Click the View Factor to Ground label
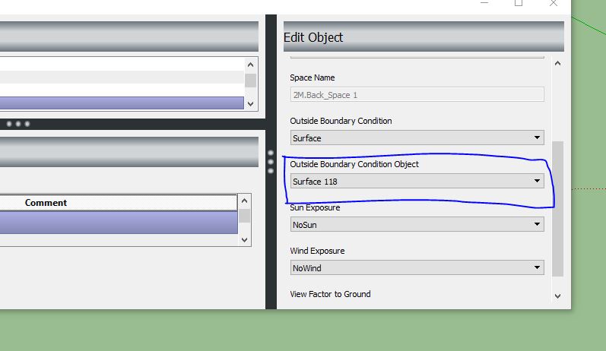606x351 pixels. tap(330, 294)
